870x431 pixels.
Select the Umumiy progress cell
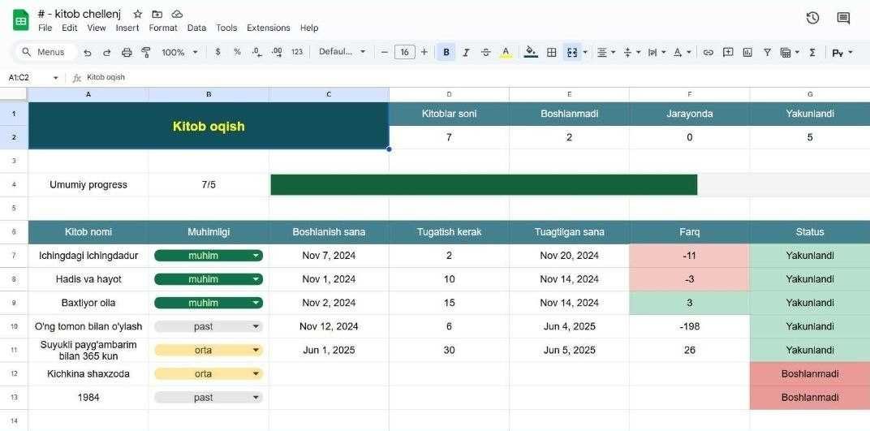point(88,185)
